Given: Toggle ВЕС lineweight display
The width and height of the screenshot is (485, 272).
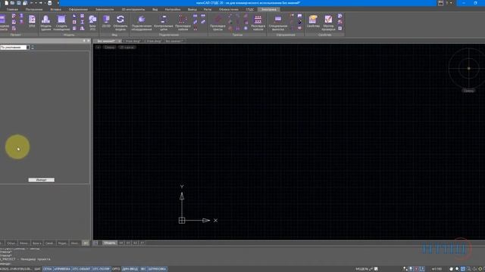Looking at the screenshot, I should click(143, 269).
